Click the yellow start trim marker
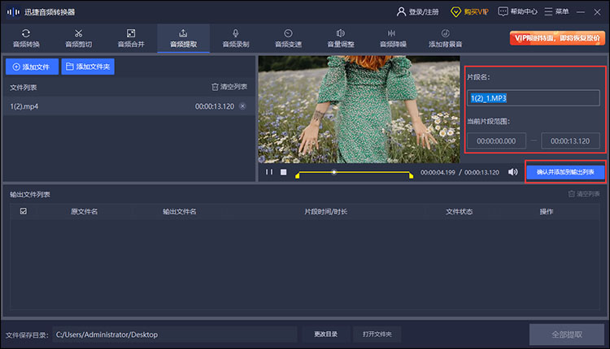 [297, 175]
